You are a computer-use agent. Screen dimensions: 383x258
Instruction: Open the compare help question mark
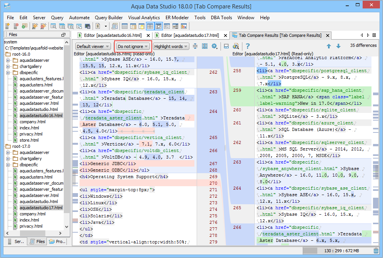(x=248, y=46)
